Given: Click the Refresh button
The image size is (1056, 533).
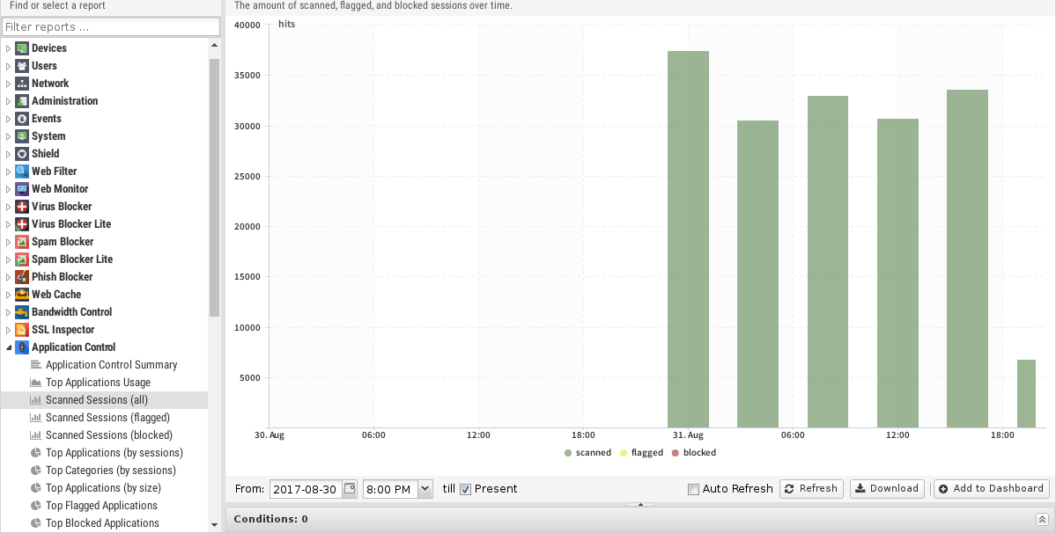Looking at the screenshot, I should (811, 489).
